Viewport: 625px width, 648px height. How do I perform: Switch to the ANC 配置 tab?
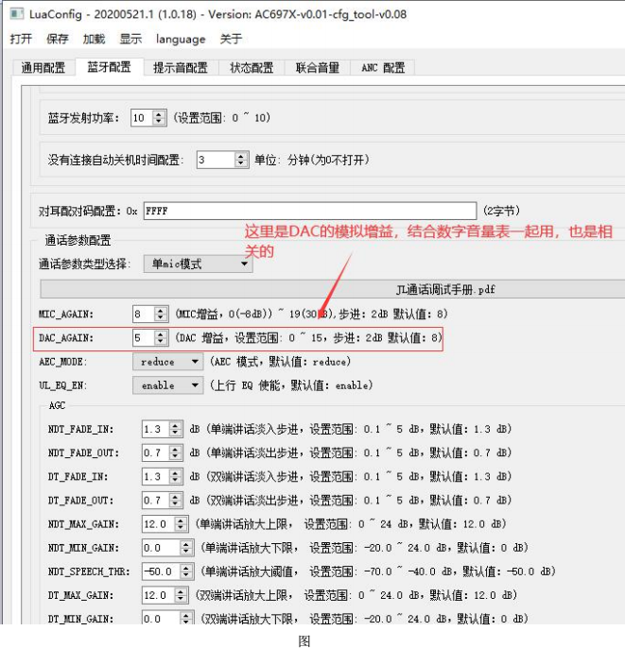coord(383,67)
